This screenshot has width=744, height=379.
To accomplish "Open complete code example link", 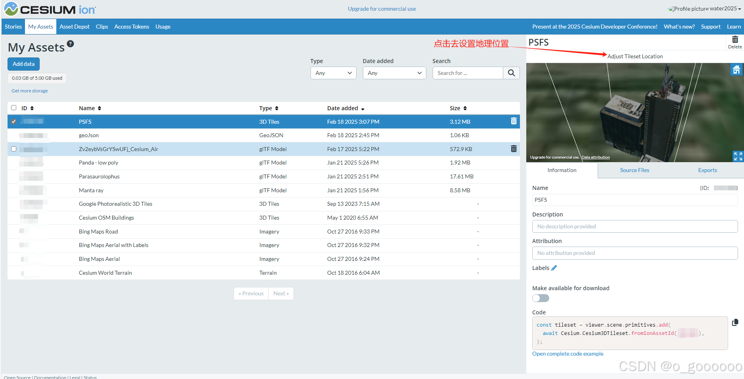I will coord(568,354).
